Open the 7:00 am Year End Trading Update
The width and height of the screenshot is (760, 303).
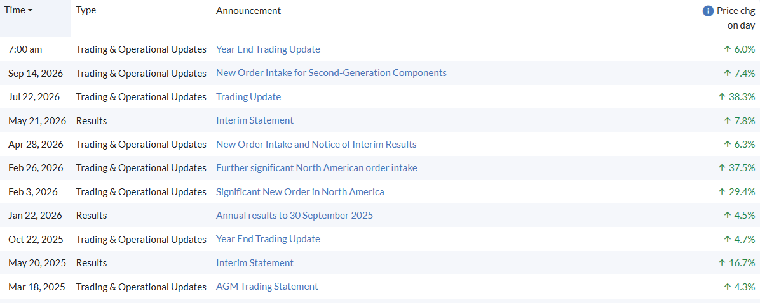coord(268,49)
